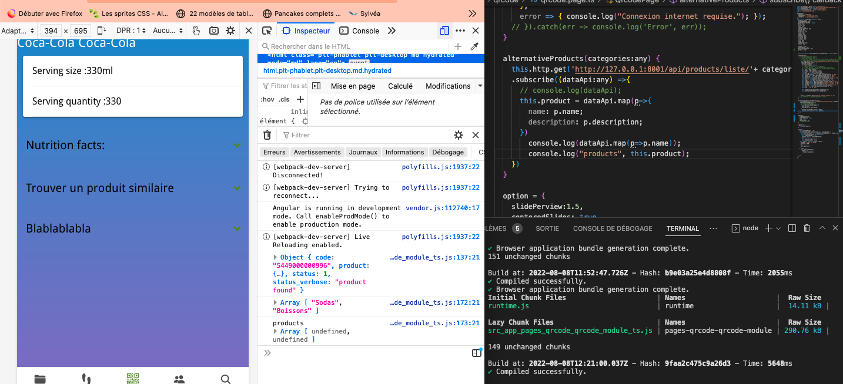The image size is (843, 384).
Task: Open responsive design mode settings gear
Action: 230,31
